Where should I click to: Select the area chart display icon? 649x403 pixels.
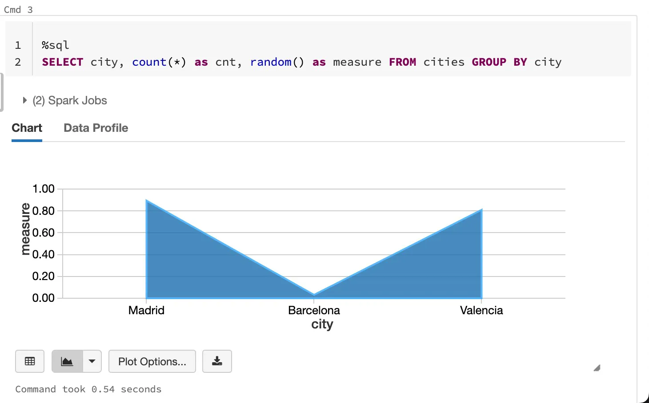pyautogui.click(x=67, y=361)
